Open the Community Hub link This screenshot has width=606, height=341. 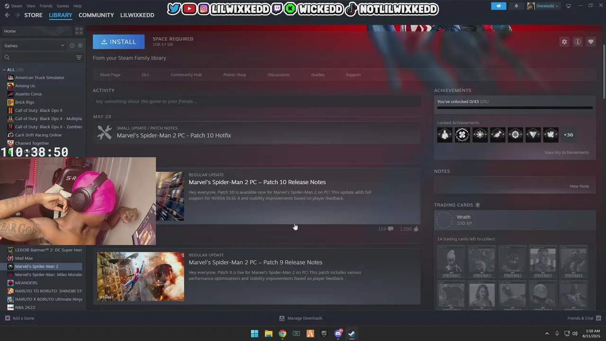coord(186,75)
